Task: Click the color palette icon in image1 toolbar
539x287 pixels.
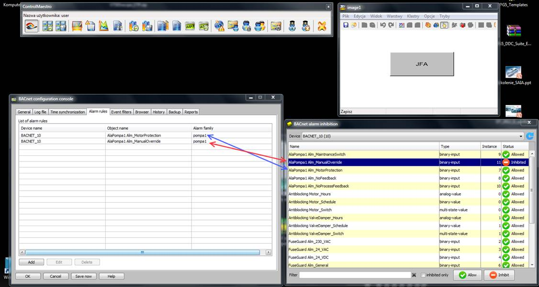Action: pos(428,25)
